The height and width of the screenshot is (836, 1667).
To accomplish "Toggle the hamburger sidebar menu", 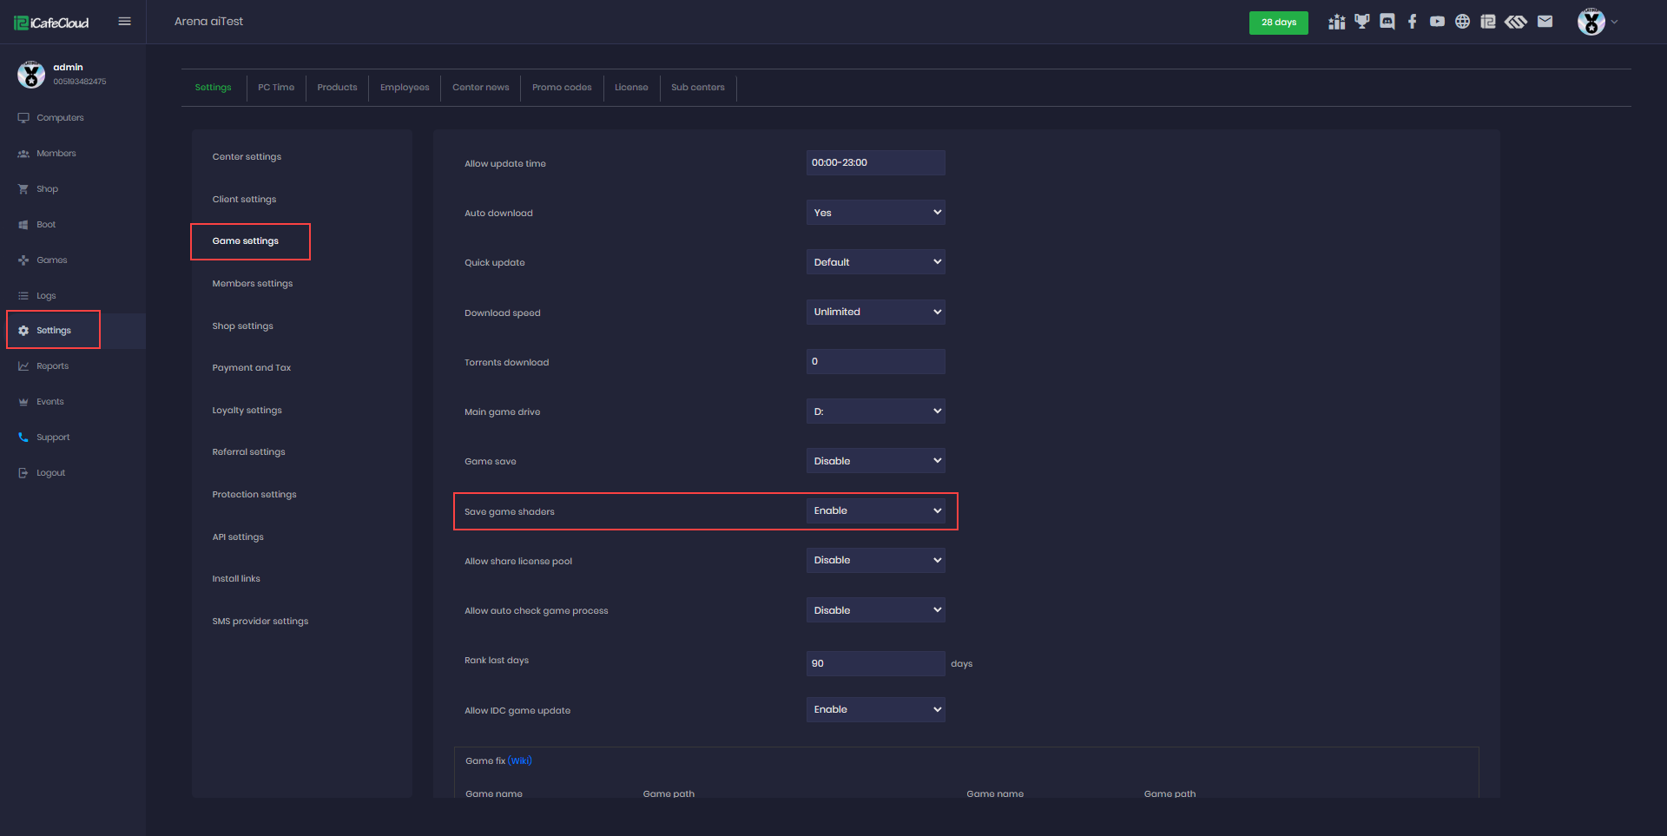I will [x=124, y=22].
